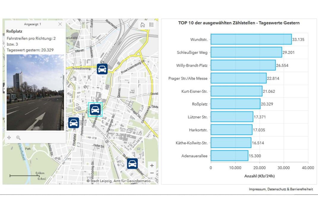Select the car marker at Tröndlinring

tap(102, 69)
